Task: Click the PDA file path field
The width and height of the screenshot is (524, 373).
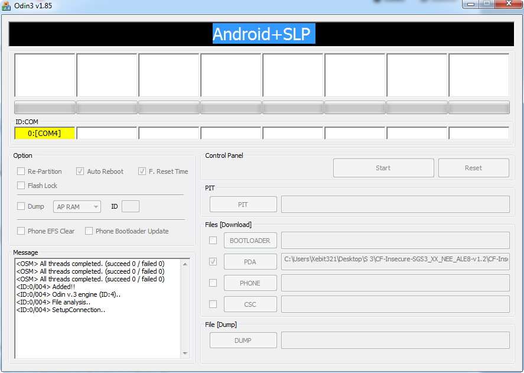Action: (x=395, y=262)
